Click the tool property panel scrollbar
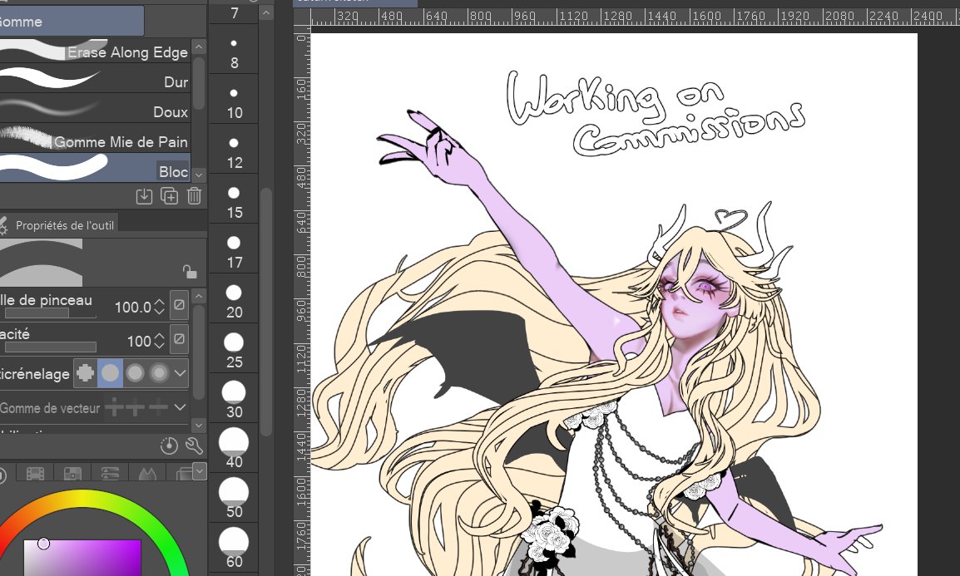The height and width of the screenshot is (576, 960). pyautogui.click(x=198, y=352)
